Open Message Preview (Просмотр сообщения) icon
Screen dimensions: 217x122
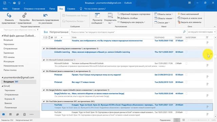tap(97, 15)
